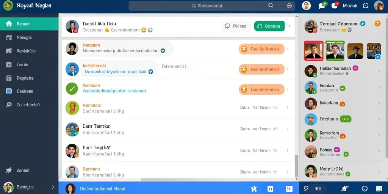Click the yellow-green avatar in the Aanonaar row
The width and height of the screenshot is (388, 194).
(x=72, y=108)
